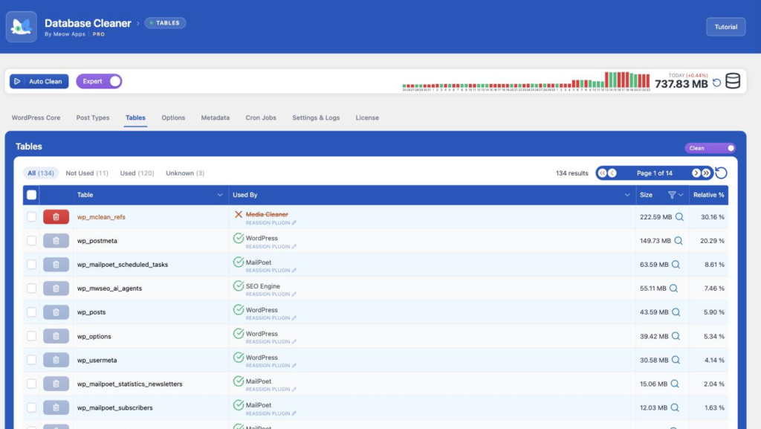Reload the tables list
Viewport: 761px width, 429px height.
point(721,172)
